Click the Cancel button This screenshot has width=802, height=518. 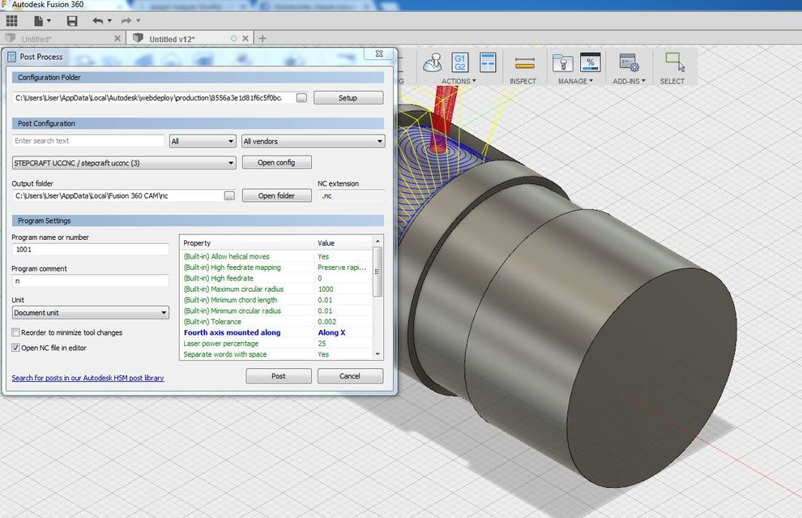pos(350,375)
